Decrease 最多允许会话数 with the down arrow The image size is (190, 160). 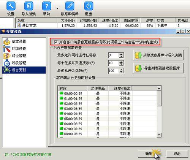point(121,72)
